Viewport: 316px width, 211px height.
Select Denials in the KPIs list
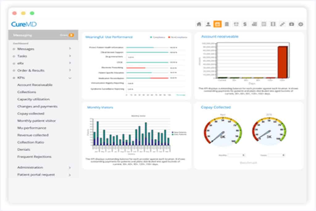click(24, 150)
